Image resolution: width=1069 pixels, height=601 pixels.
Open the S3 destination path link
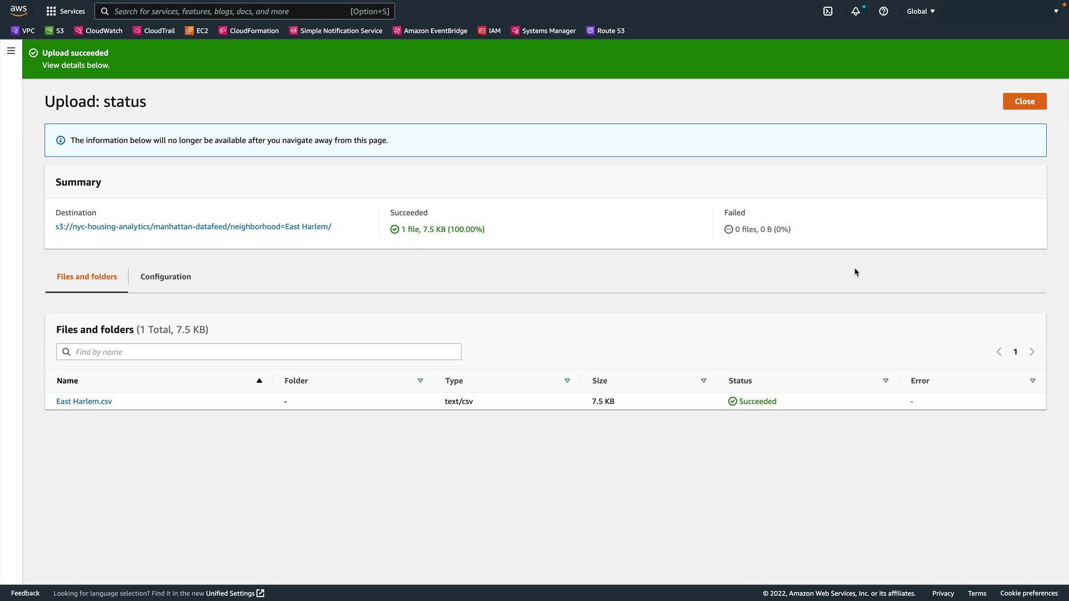point(193,226)
